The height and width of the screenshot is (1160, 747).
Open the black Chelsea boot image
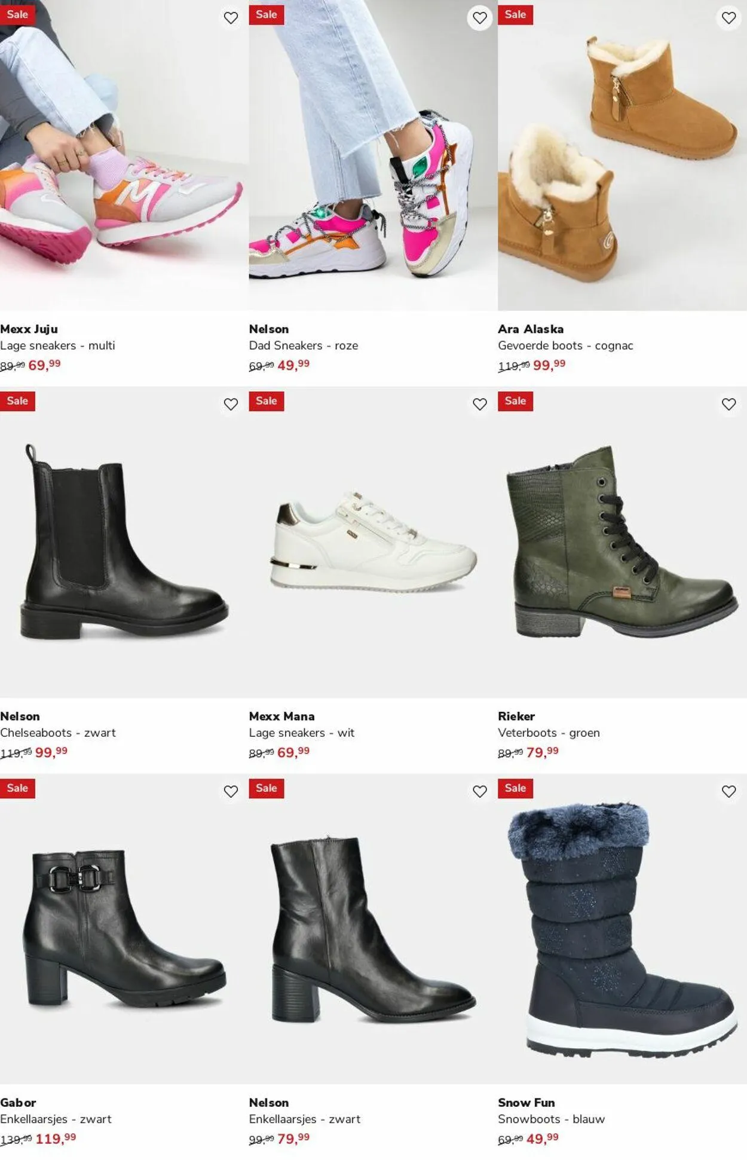(124, 543)
